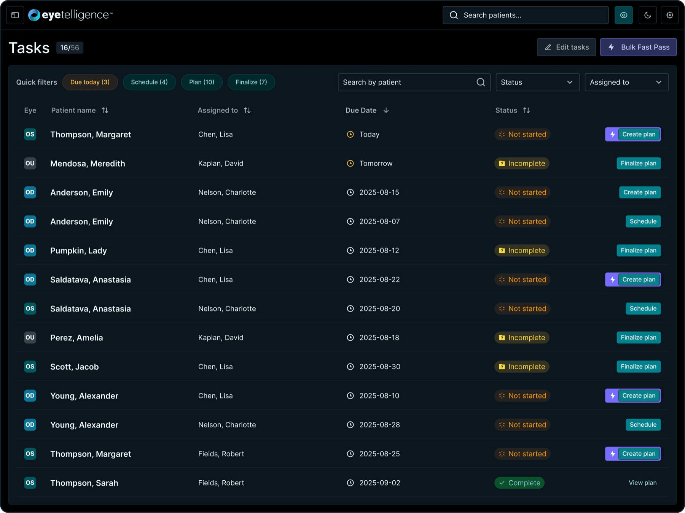
Task: Click the 2025-08-12 due date
Action: 379,251
